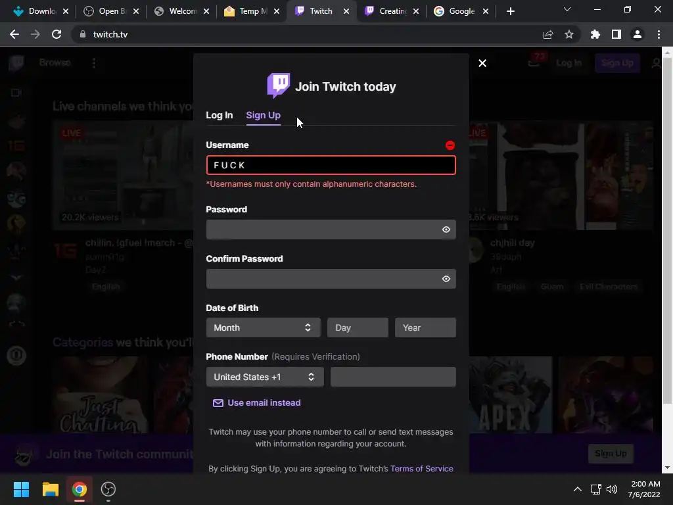Share this page using the share icon
This screenshot has height=505, width=673.
(x=548, y=34)
